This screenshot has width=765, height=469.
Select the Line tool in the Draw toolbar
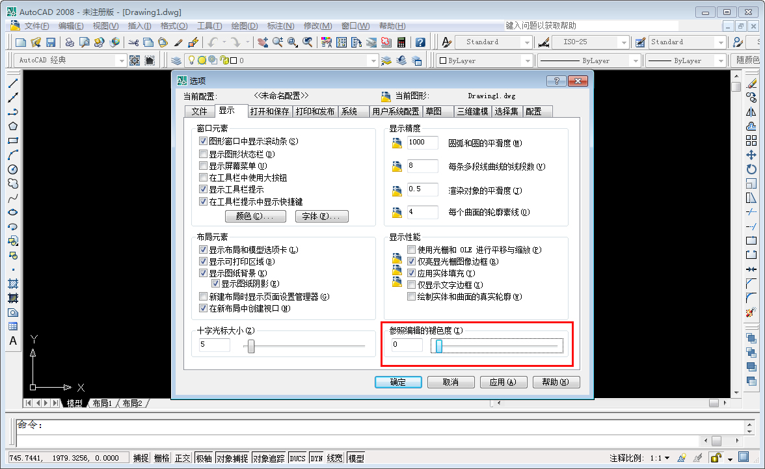pyautogui.click(x=13, y=83)
